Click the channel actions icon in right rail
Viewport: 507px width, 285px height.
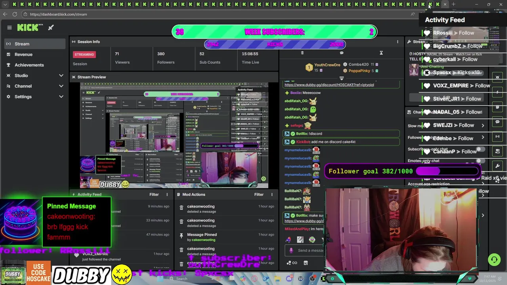pyautogui.click(x=498, y=151)
